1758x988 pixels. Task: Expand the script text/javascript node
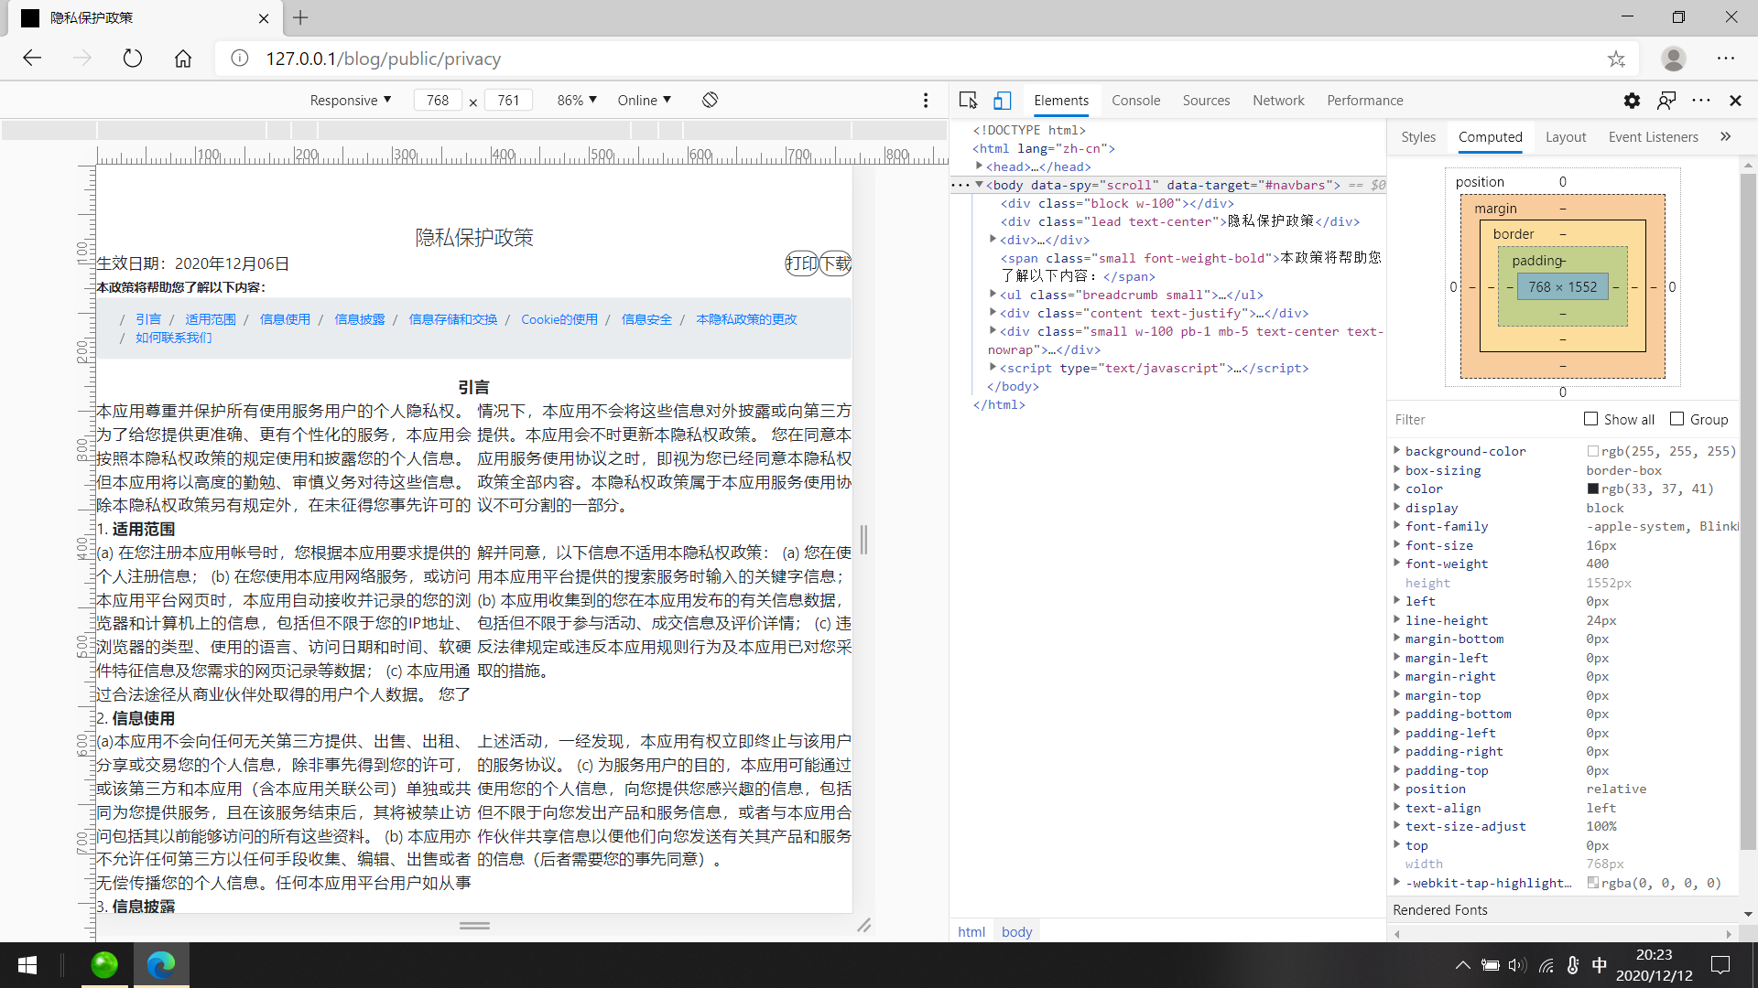993,367
